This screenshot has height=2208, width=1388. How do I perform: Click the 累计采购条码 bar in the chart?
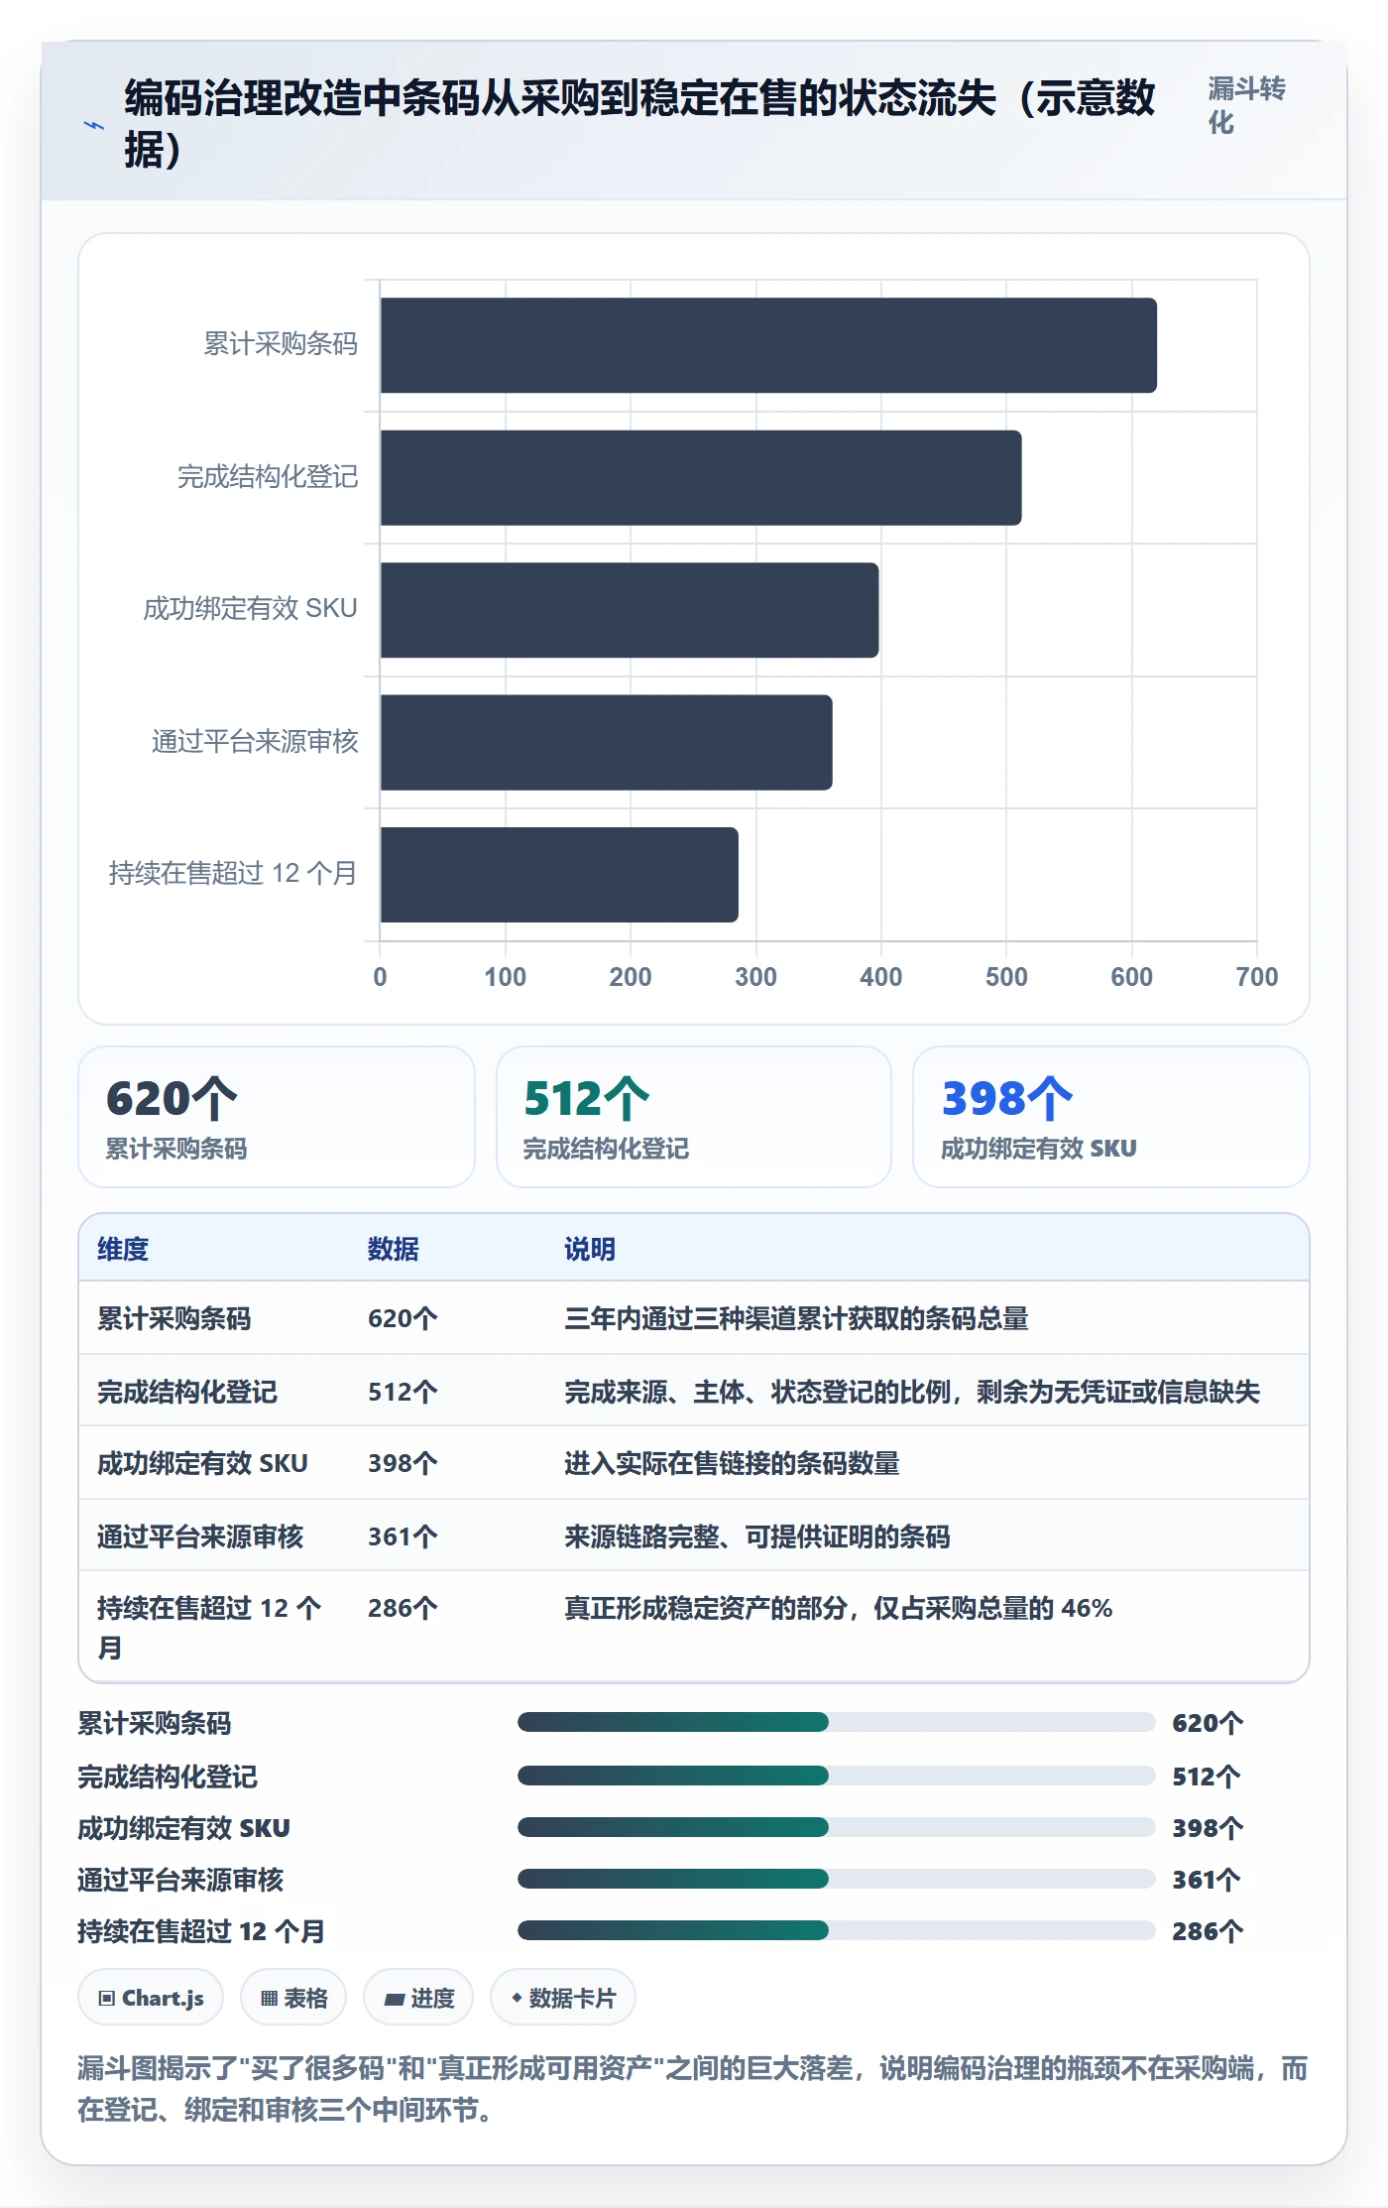pyautogui.click(x=768, y=345)
